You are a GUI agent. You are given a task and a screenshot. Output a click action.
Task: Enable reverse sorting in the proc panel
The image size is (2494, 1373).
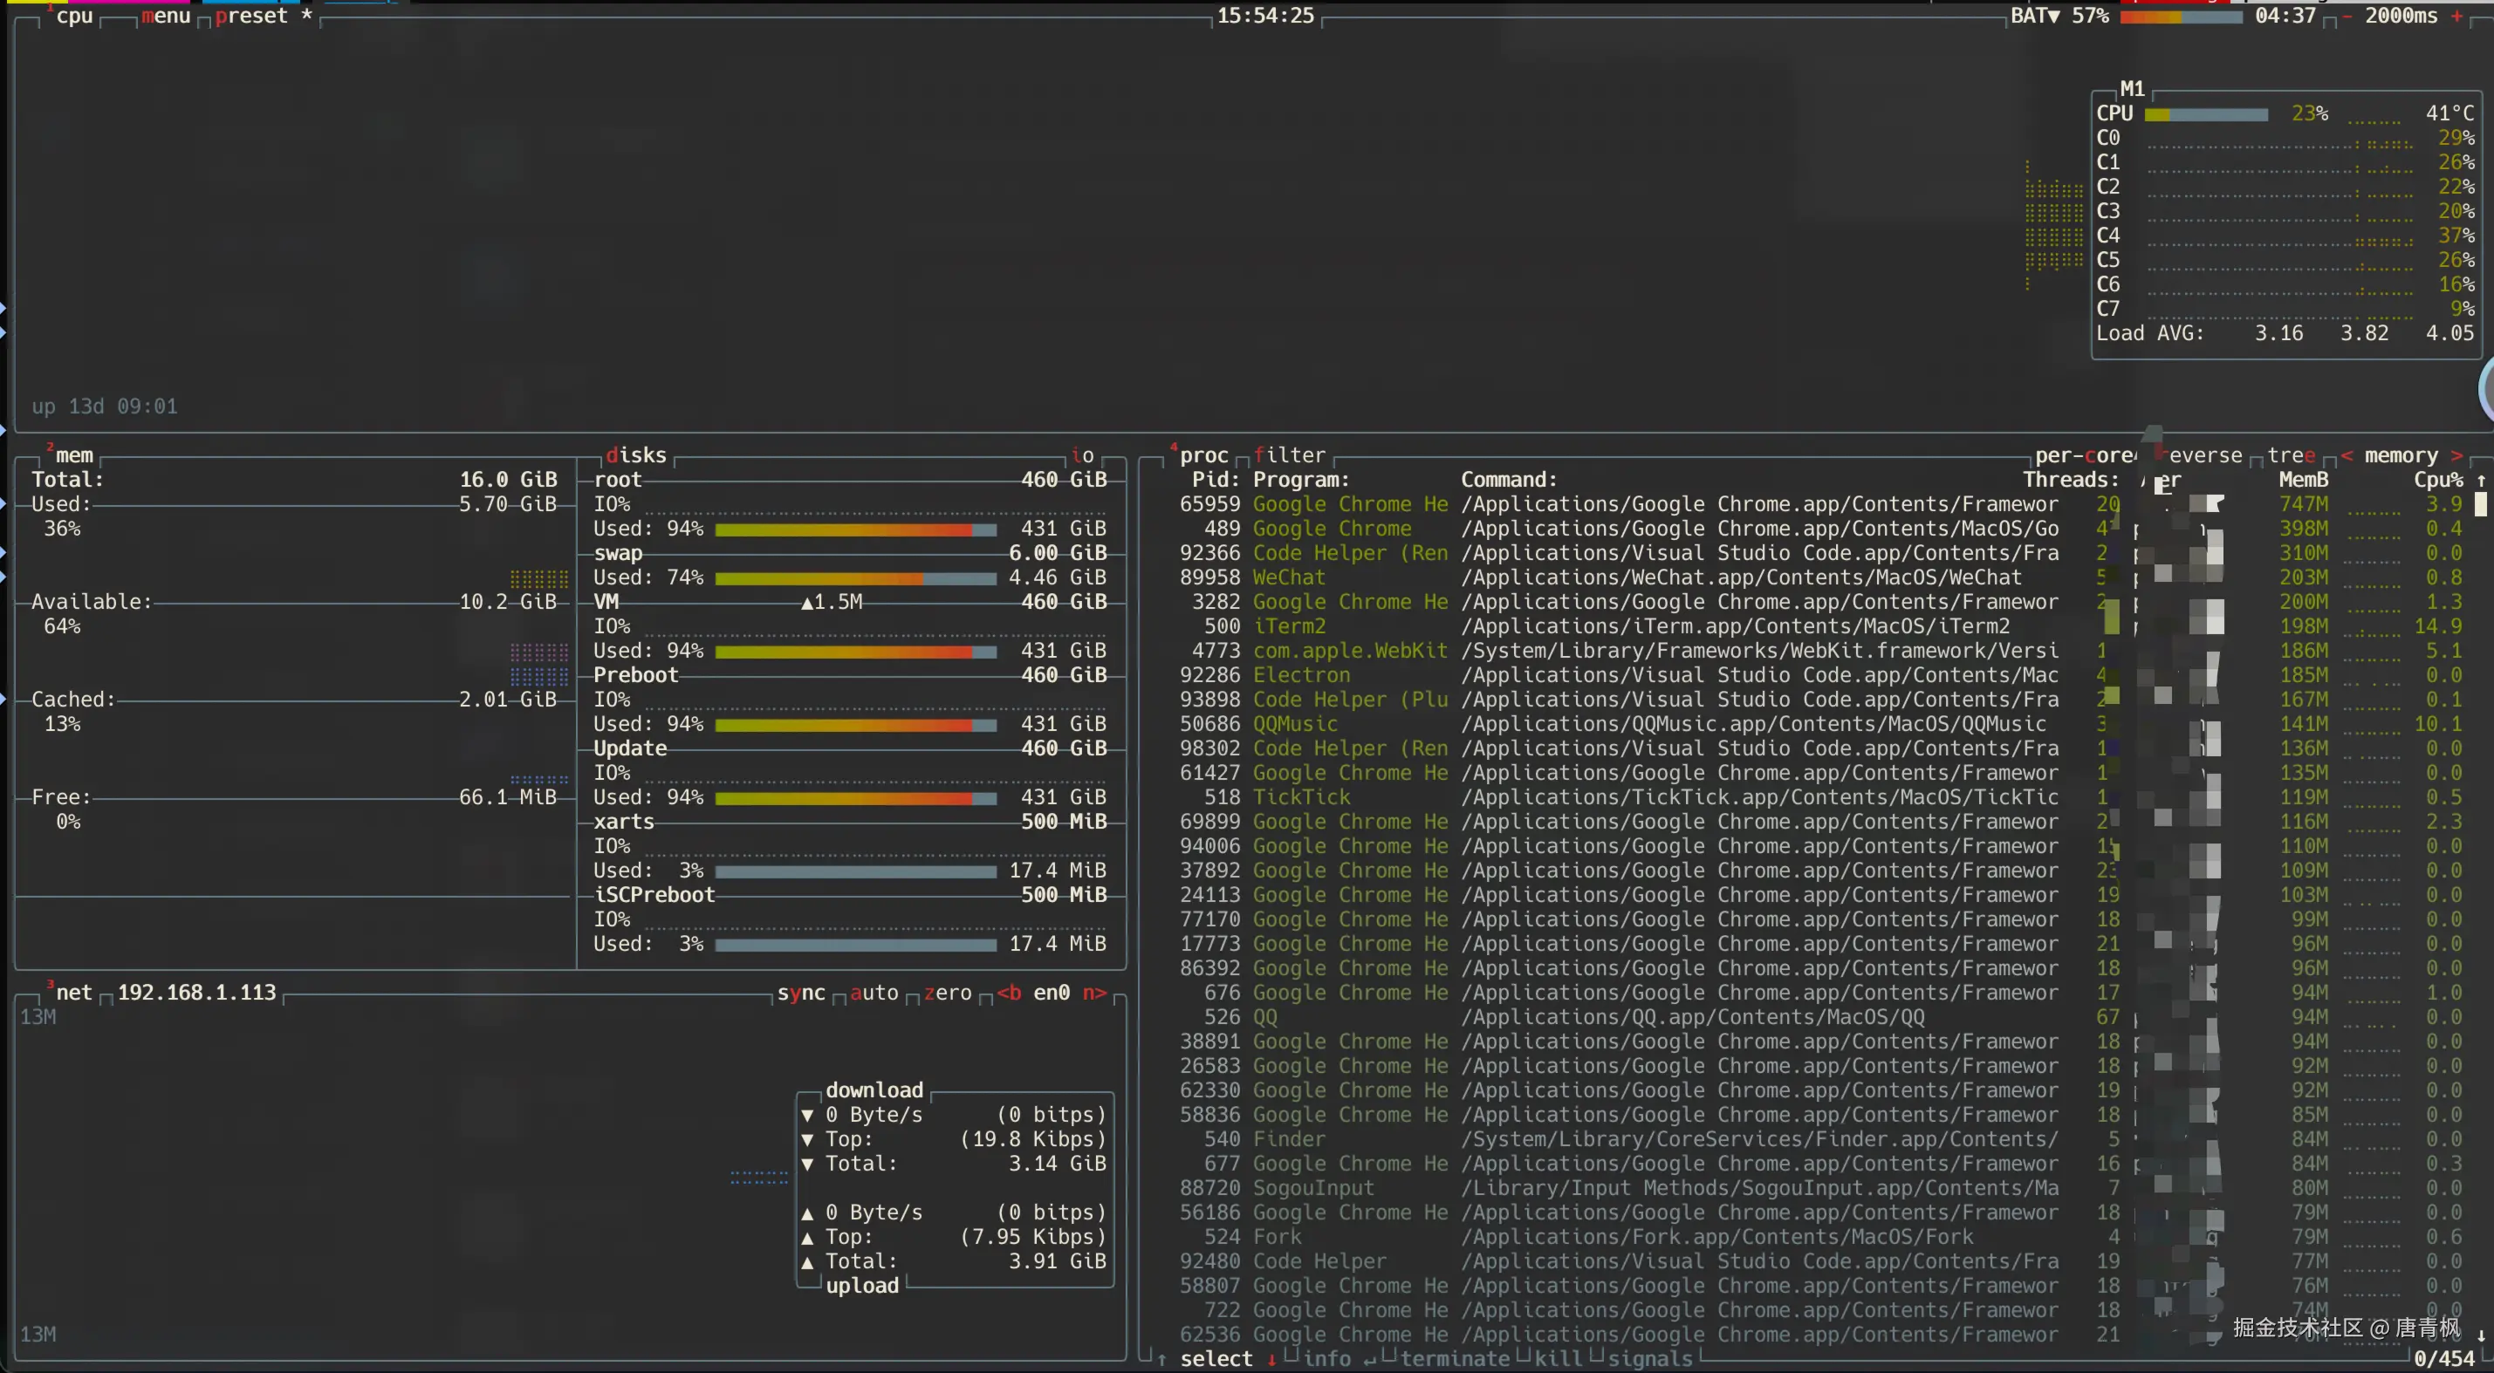pos(2200,454)
